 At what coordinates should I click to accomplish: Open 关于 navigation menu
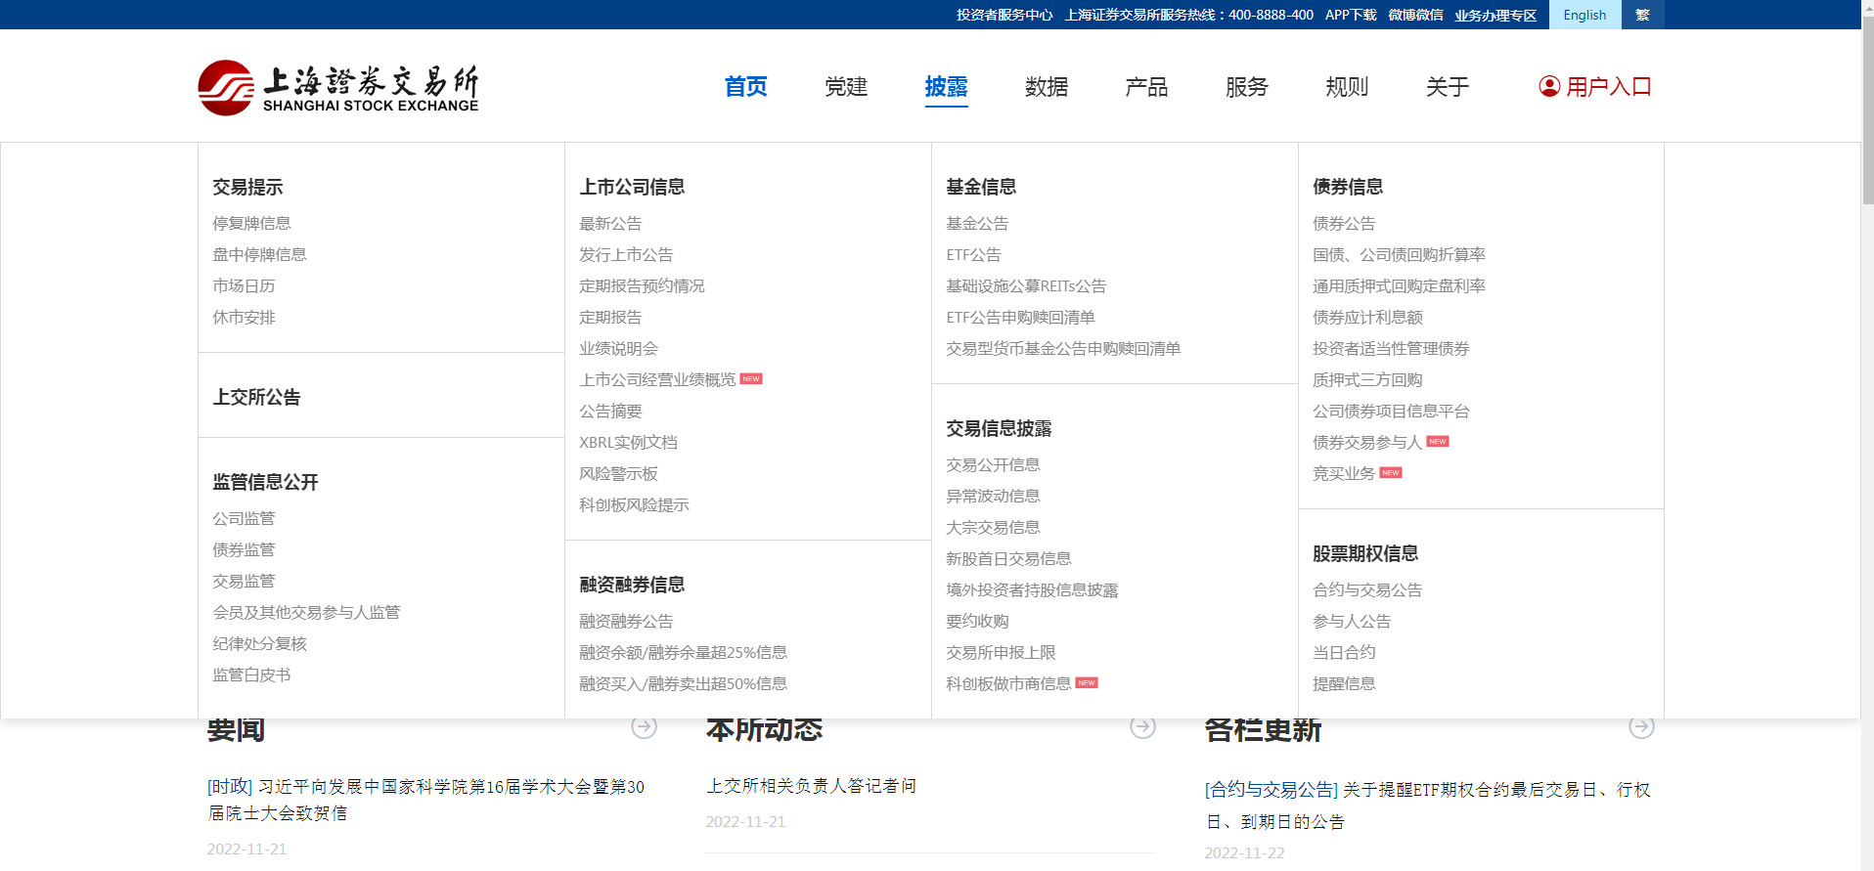[x=1448, y=87]
